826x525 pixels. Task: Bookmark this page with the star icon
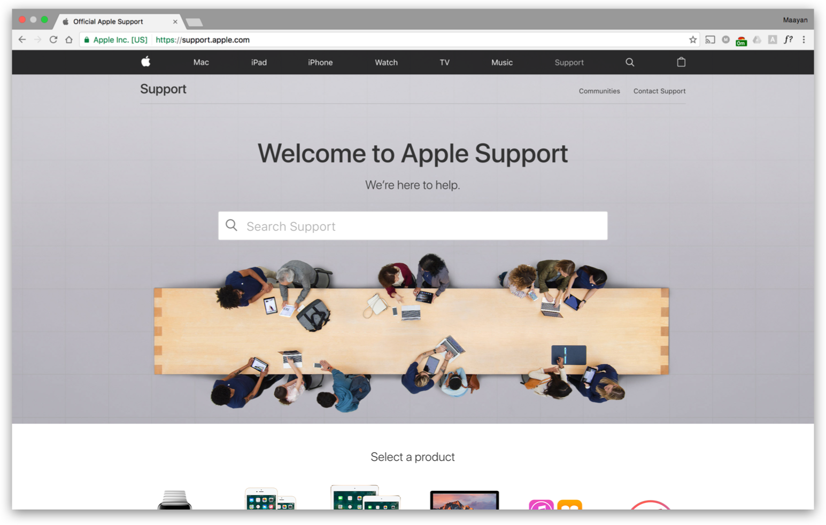point(693,40)
